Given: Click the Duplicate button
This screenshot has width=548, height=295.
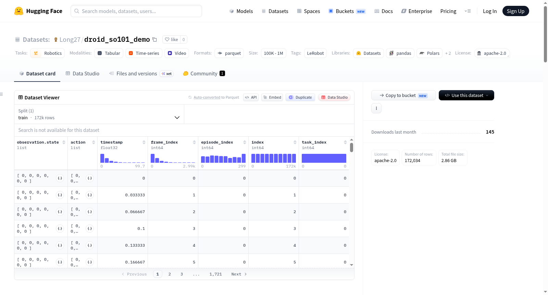Looking at the screenshot, I should pyautogui.click(x=300, y=97).
